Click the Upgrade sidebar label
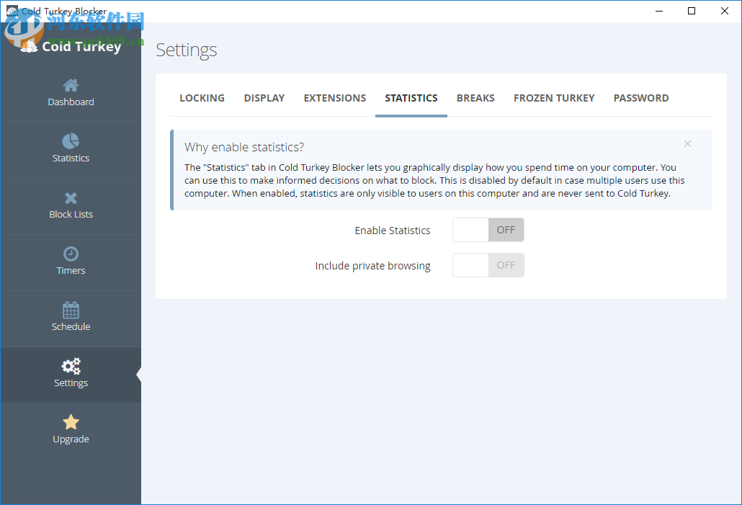The image size is (742, 505). coord(71,439)
